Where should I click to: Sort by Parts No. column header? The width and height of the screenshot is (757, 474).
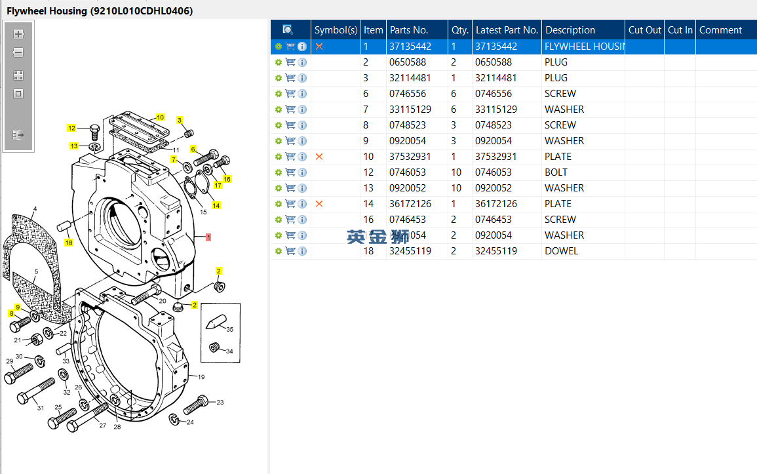(x=417, y=30)
